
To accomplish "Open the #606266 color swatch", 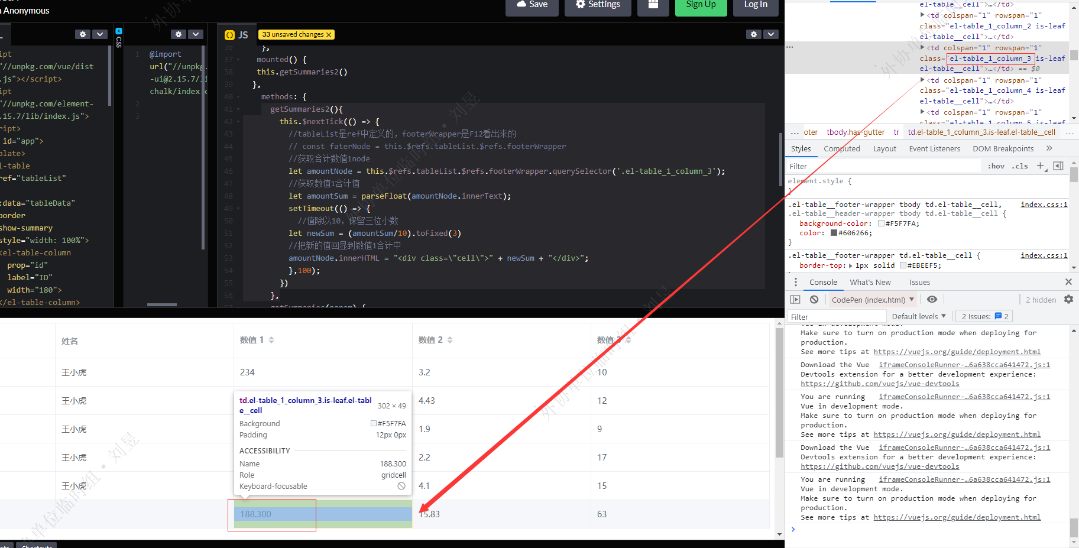I will (834, 233).
